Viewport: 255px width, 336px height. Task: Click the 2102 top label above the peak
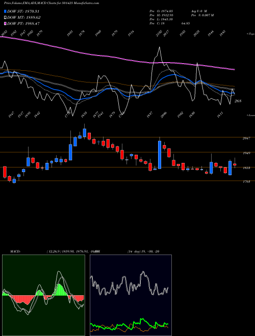point(159,34)
